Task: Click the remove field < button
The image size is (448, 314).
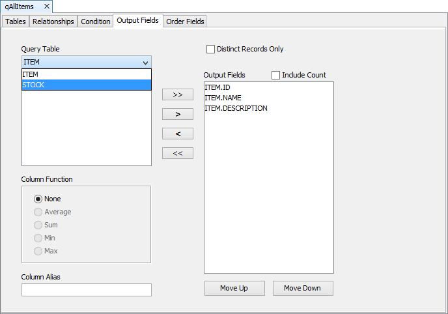Action: [178, 134]
